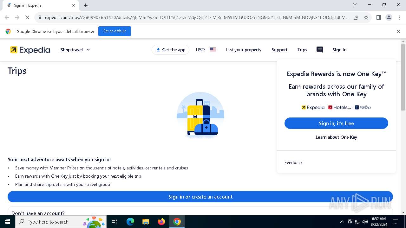The image size is (406, 228).
Task: Set Chrome as default browser
Action: (115, 31)
